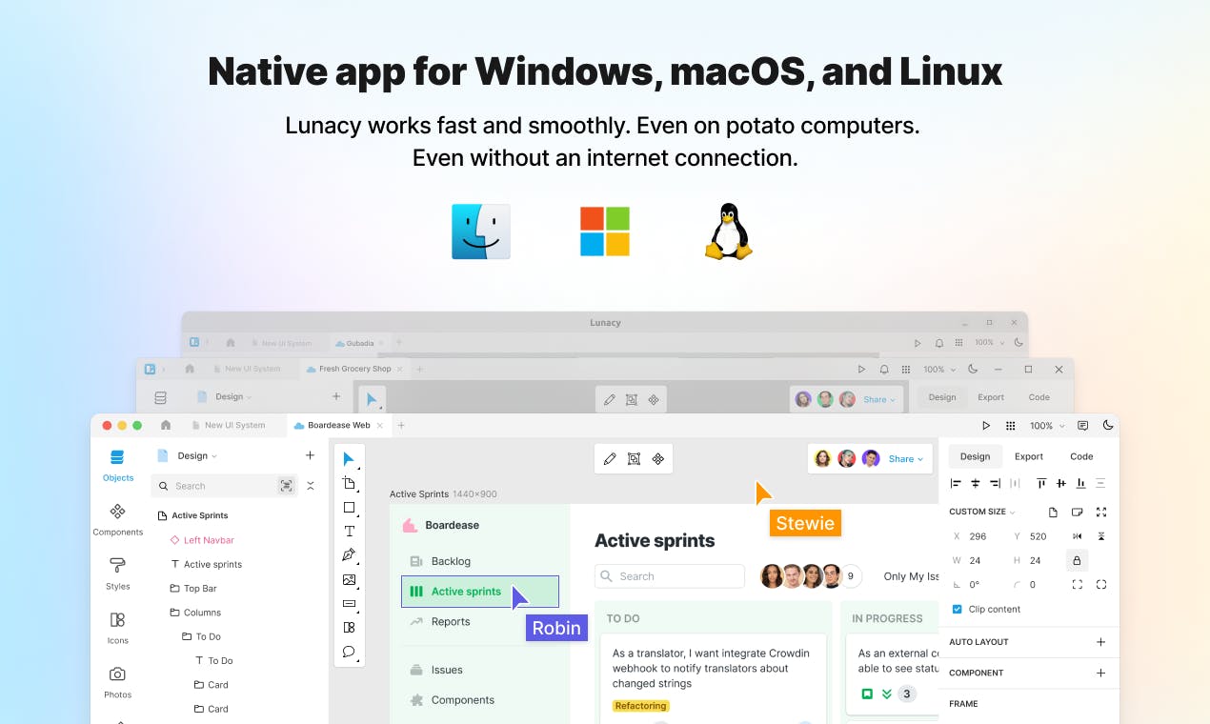Click the Refactoring label on the card
Image resolution: width=1210 pixels, height=724 pixels.
(641, 706)
